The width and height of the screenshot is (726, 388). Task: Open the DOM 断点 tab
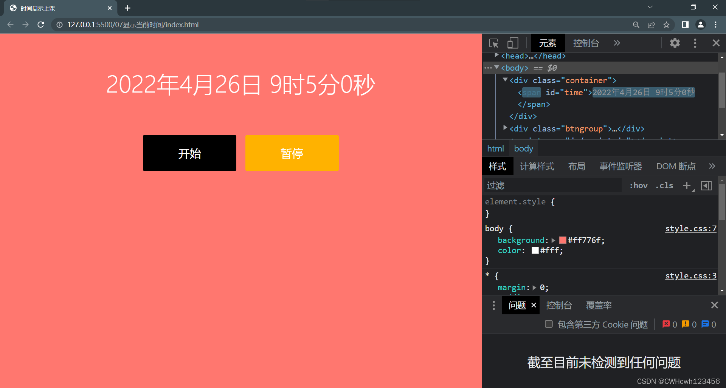click(x=676, y=166)
